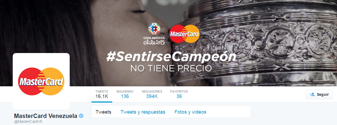View the Siguiendo 136 list

[125, 94]
